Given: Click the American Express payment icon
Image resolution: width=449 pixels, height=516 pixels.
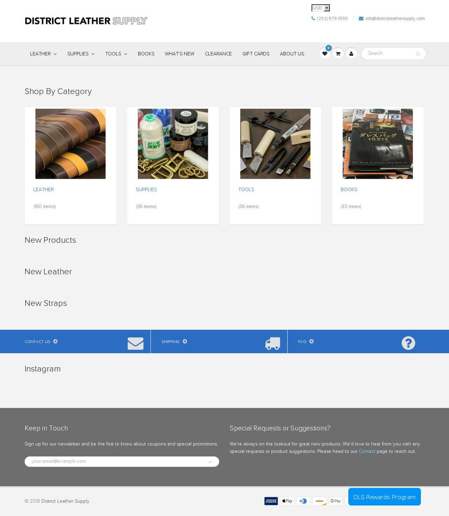Looking at the screenshot, I should (x=271, y=501).
